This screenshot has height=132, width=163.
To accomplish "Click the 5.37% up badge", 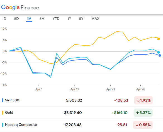I will pyautogui.click(x=143, y=113).
